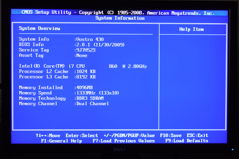Click the F10:Save hint
The width and height of the screenshot is (239, 159).
point(171,135)
